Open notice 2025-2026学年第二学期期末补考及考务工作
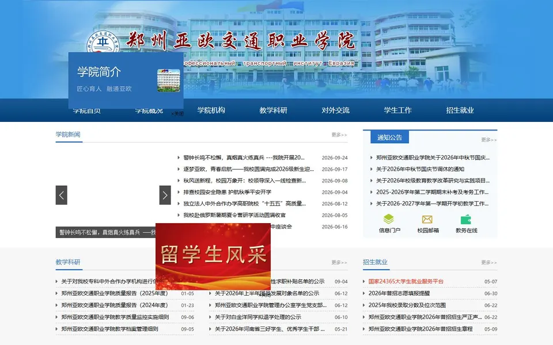The height and width of the screenshot is (345, 553). click(433, 192)
